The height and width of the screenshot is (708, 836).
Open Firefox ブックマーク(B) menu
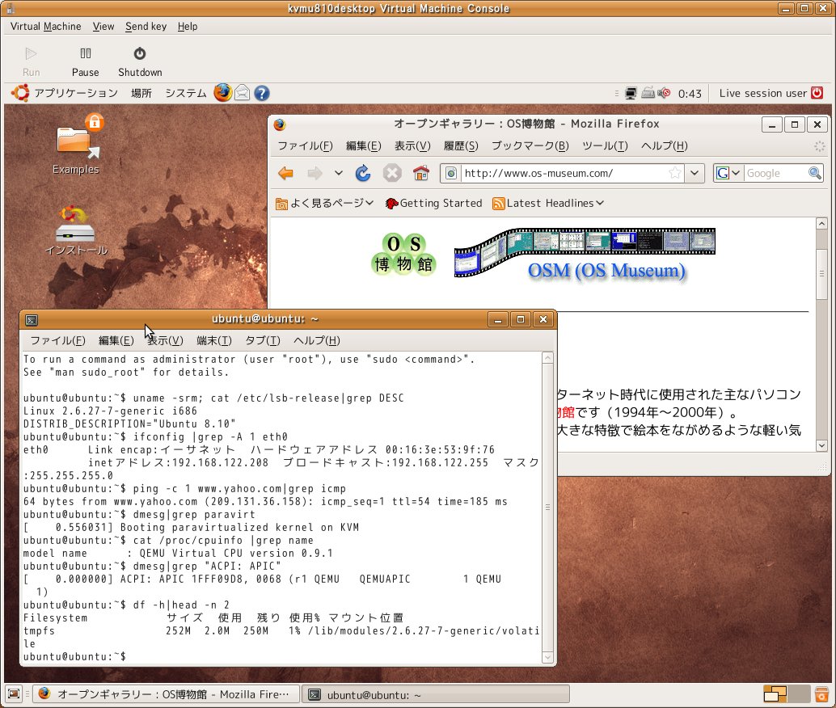coord(530,145)
